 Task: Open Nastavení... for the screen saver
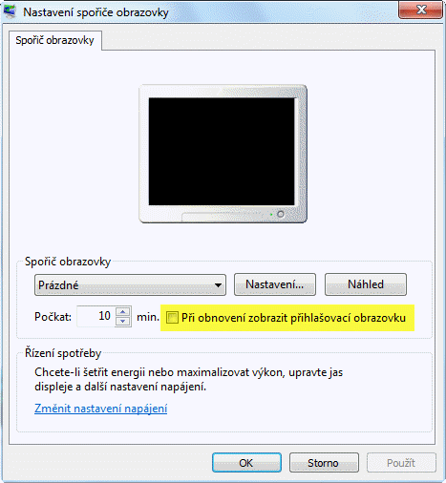275,284
